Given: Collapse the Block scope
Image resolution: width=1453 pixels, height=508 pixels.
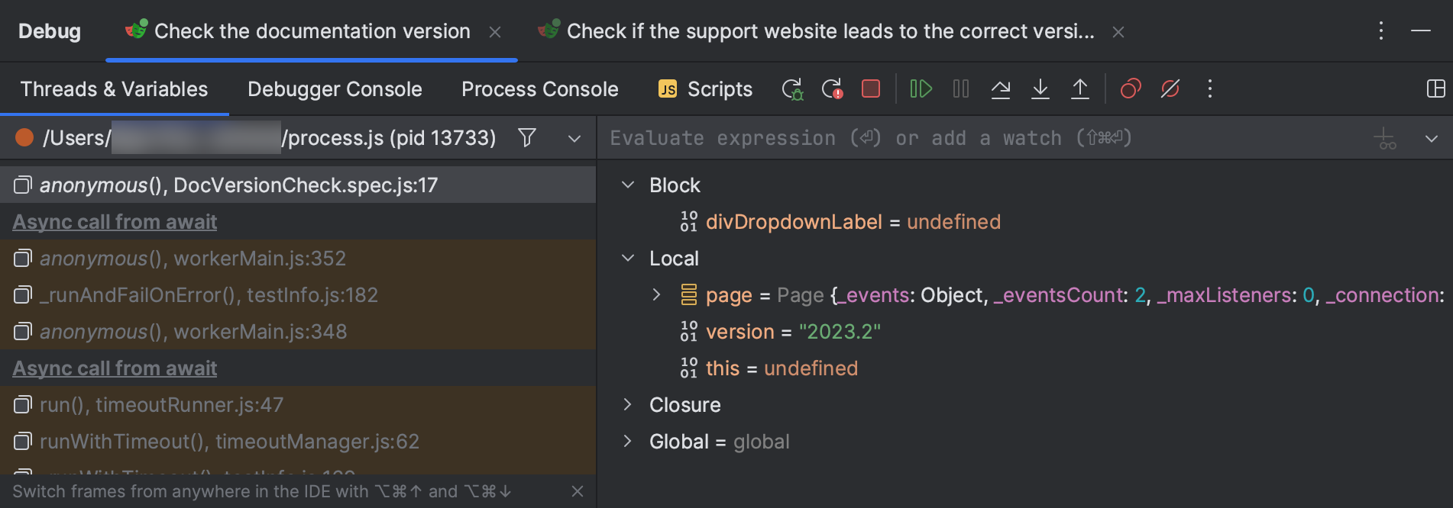Looking at the screenshot, I should (x=628, y=185).
